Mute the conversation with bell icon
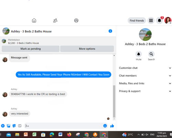 pyautogui.click(x=139, y=54)
